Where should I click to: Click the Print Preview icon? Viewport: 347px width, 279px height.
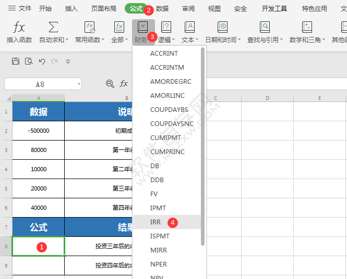(x=29, y=61)
